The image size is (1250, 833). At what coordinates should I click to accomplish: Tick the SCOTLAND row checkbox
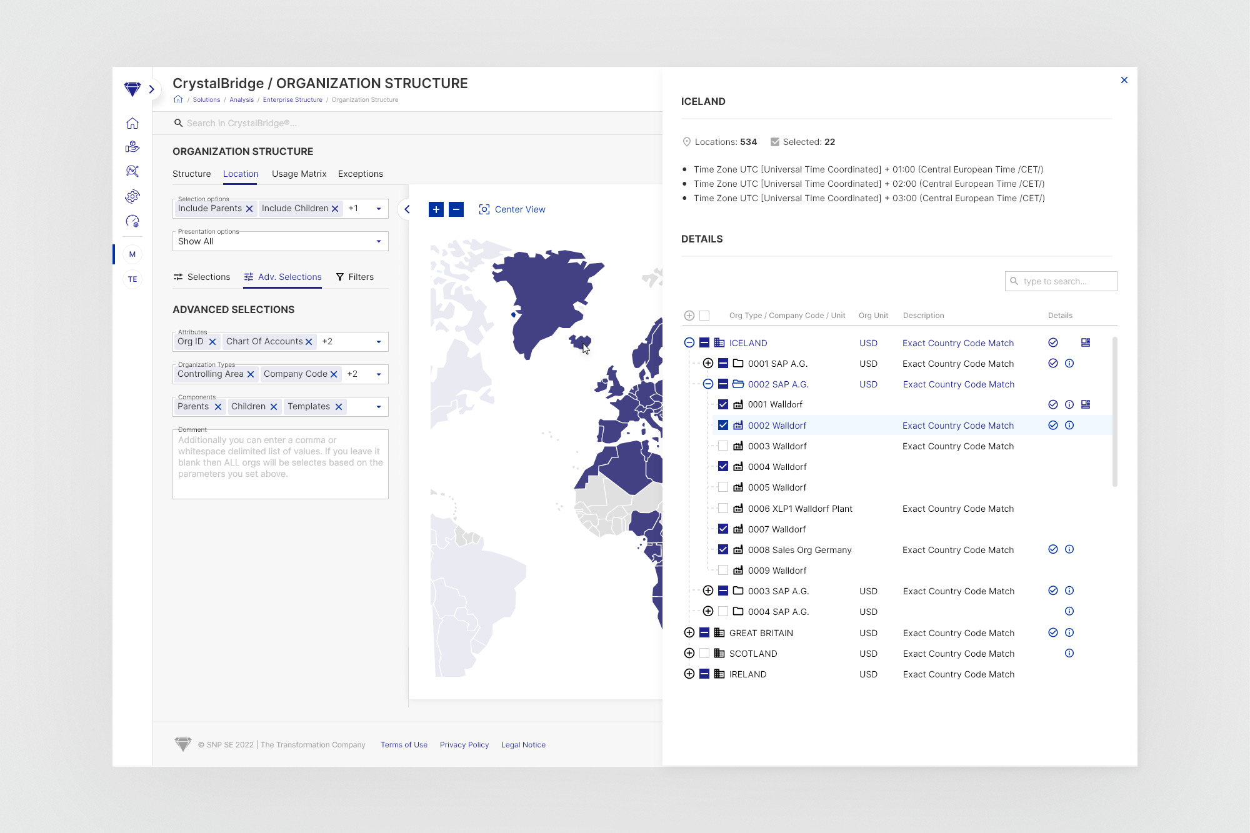click(x=704, y=654)
